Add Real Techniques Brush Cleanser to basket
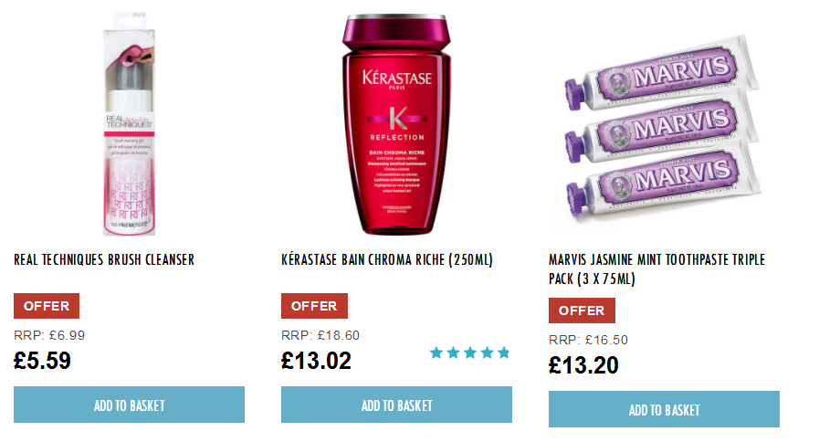819x442 pixels. (129, 405)
